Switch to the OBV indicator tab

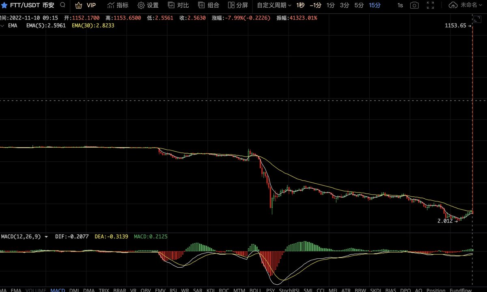pyautogui.click(x=146, y=290)
